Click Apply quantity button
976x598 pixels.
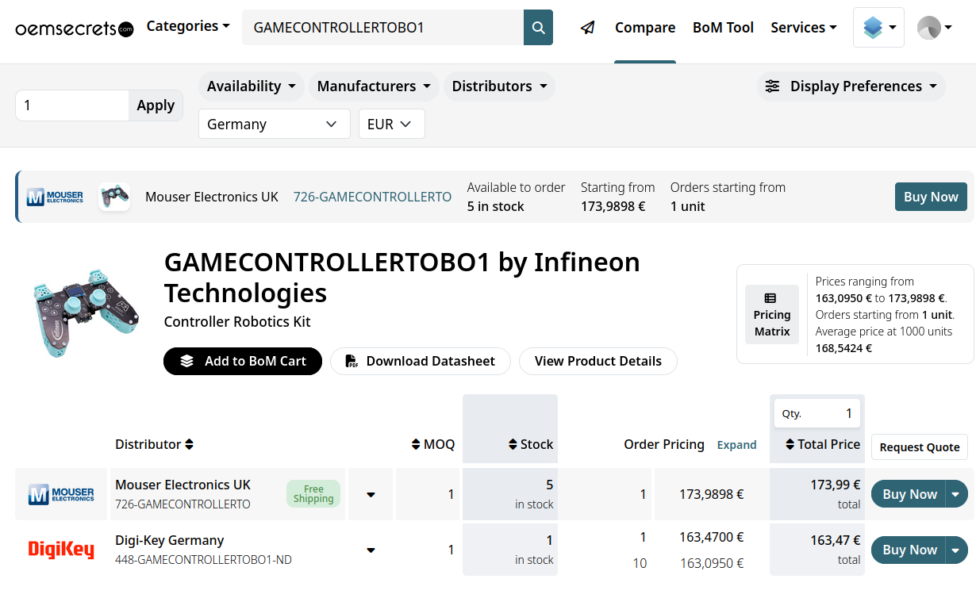pyautogui.click(x=156, y=105)
